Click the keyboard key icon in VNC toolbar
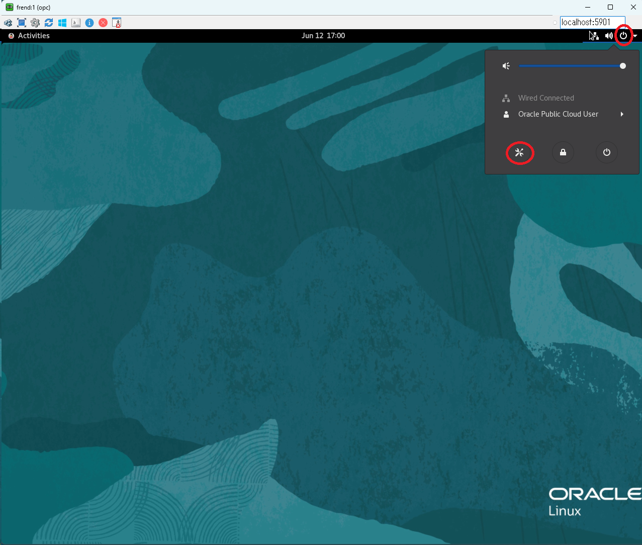Viewport: 642px width, 545px height. 76,23
